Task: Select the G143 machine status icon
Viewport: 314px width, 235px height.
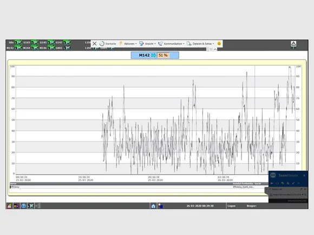Action: (x=35, y=42)
